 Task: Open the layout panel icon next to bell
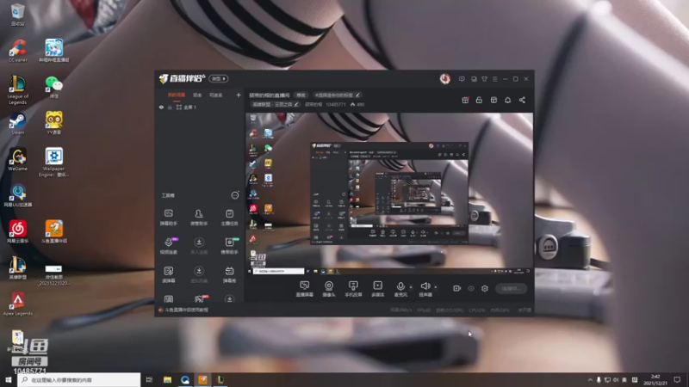(x=493, y=100)
